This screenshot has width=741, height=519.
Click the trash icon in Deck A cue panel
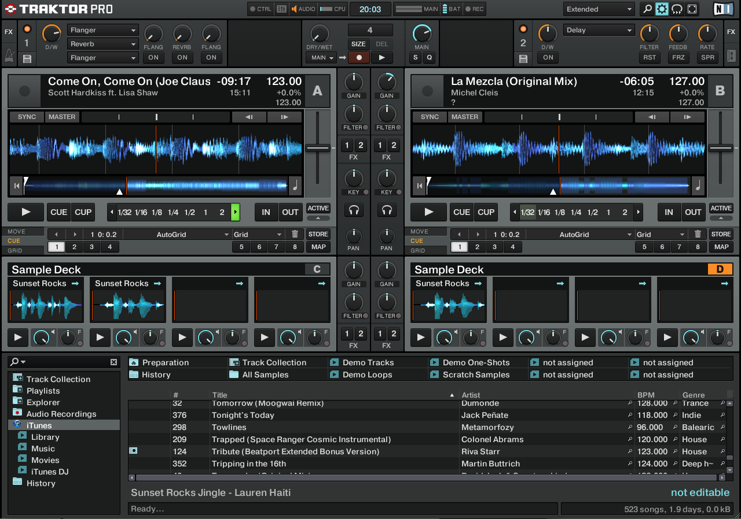click(x=295, y=234)
